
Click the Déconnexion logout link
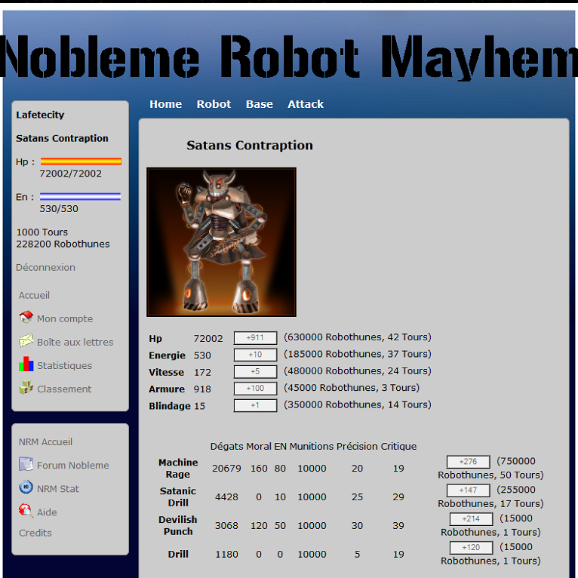pyautogui.click(x=45, y=267)
